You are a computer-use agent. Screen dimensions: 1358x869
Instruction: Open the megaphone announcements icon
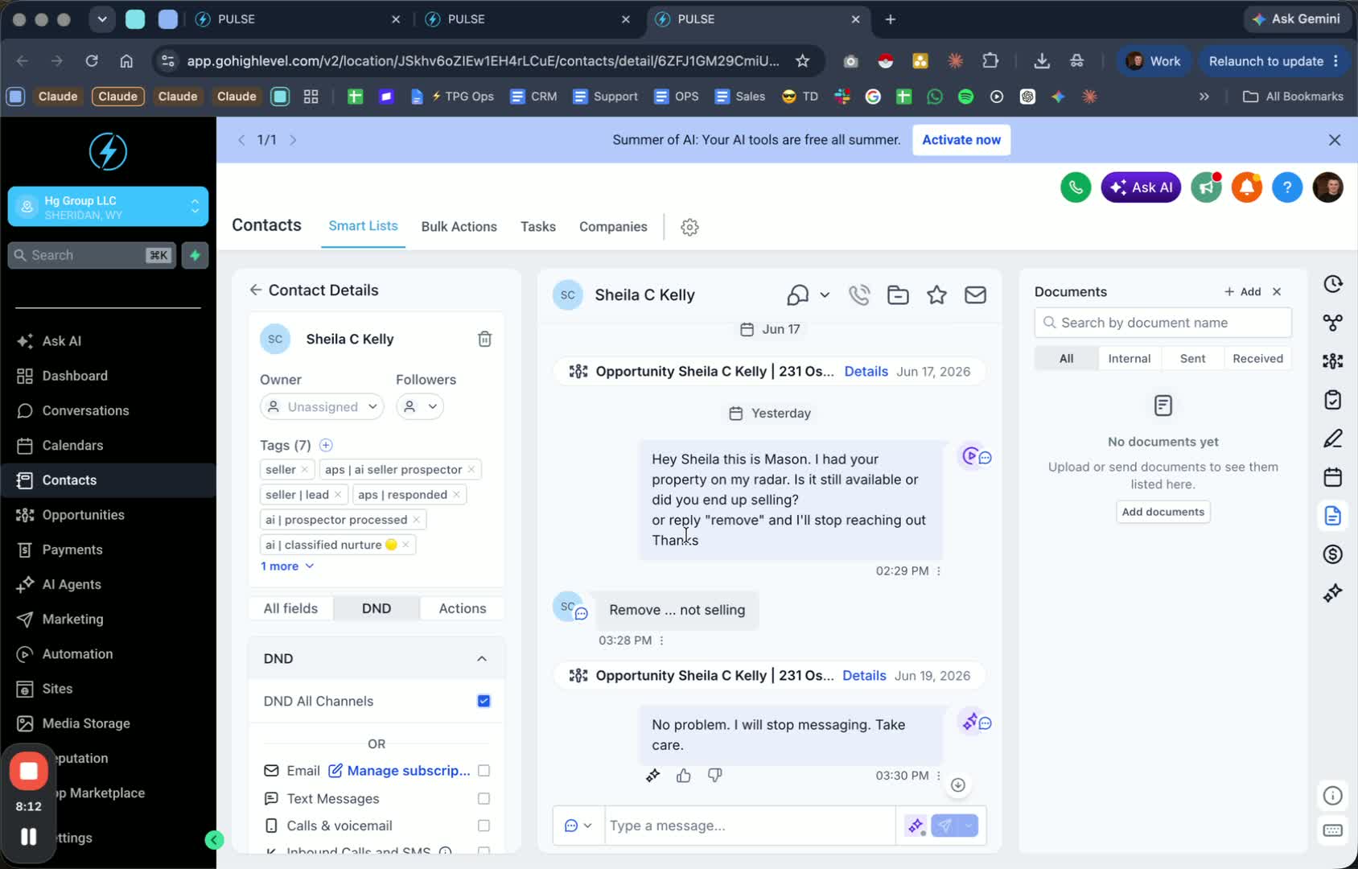pos(1206,187)
